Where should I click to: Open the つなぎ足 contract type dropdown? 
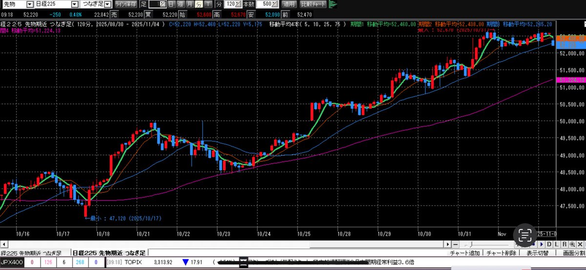coord(108,4)
